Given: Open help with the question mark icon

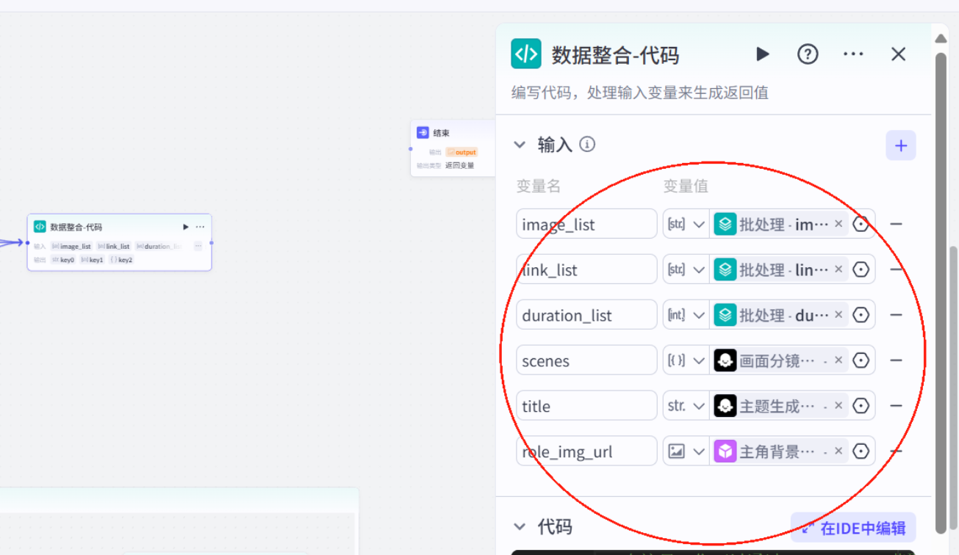Looking at the screenshot, I should [x=807, y=54].
